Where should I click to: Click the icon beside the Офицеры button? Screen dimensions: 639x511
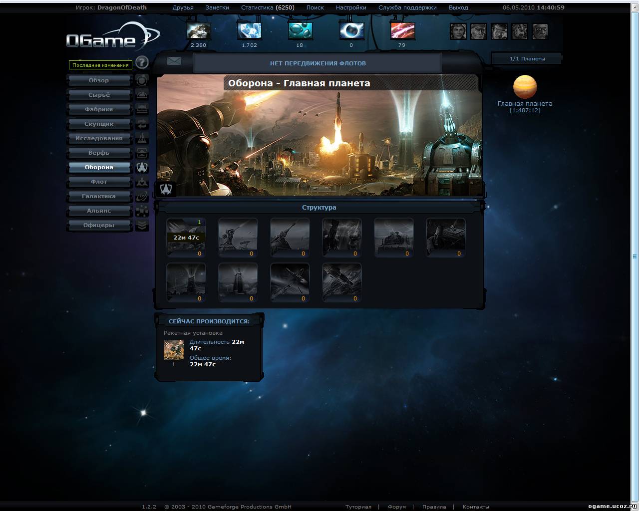coord(142,225)
